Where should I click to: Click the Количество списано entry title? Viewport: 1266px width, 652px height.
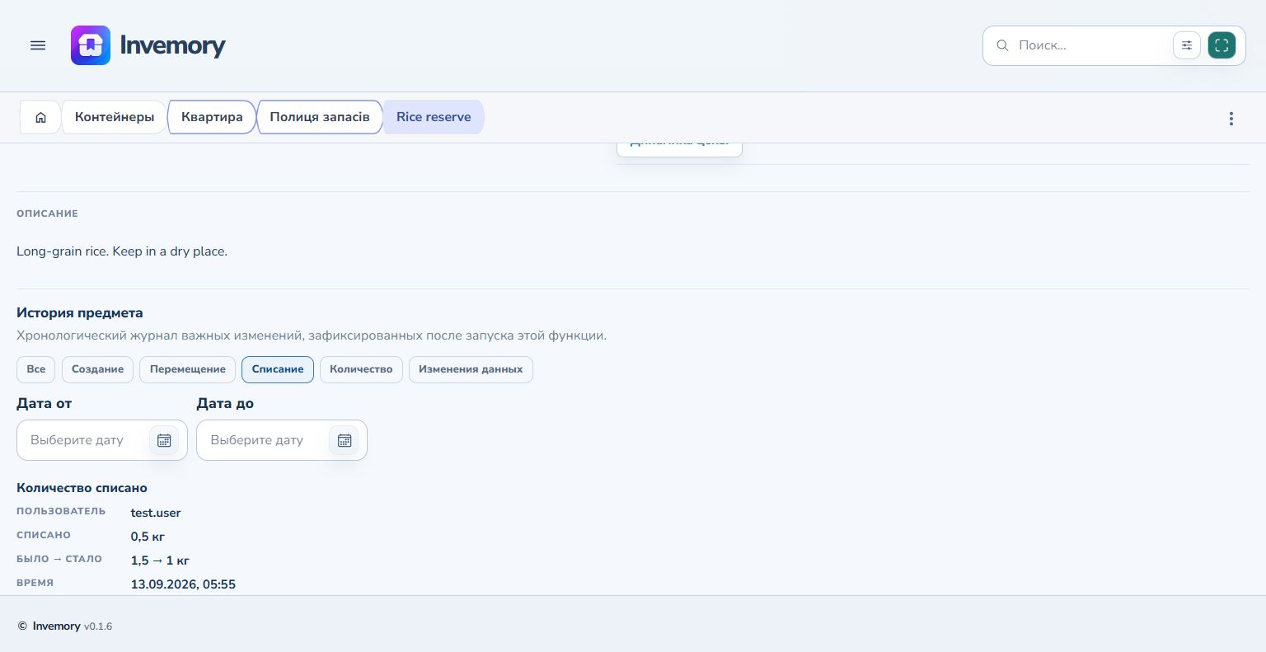tap(82, 488)
